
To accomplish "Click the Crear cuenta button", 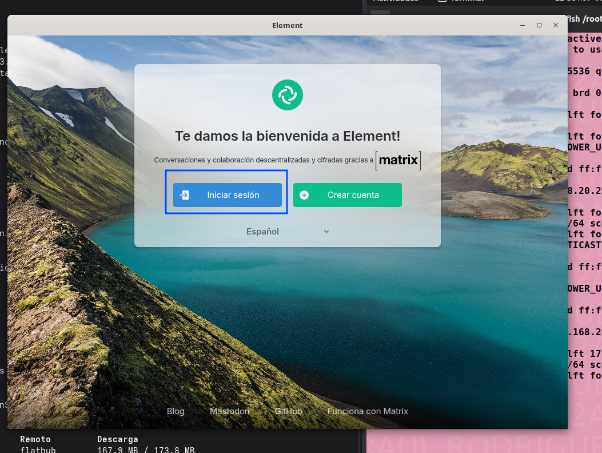I will pos(348,195).
